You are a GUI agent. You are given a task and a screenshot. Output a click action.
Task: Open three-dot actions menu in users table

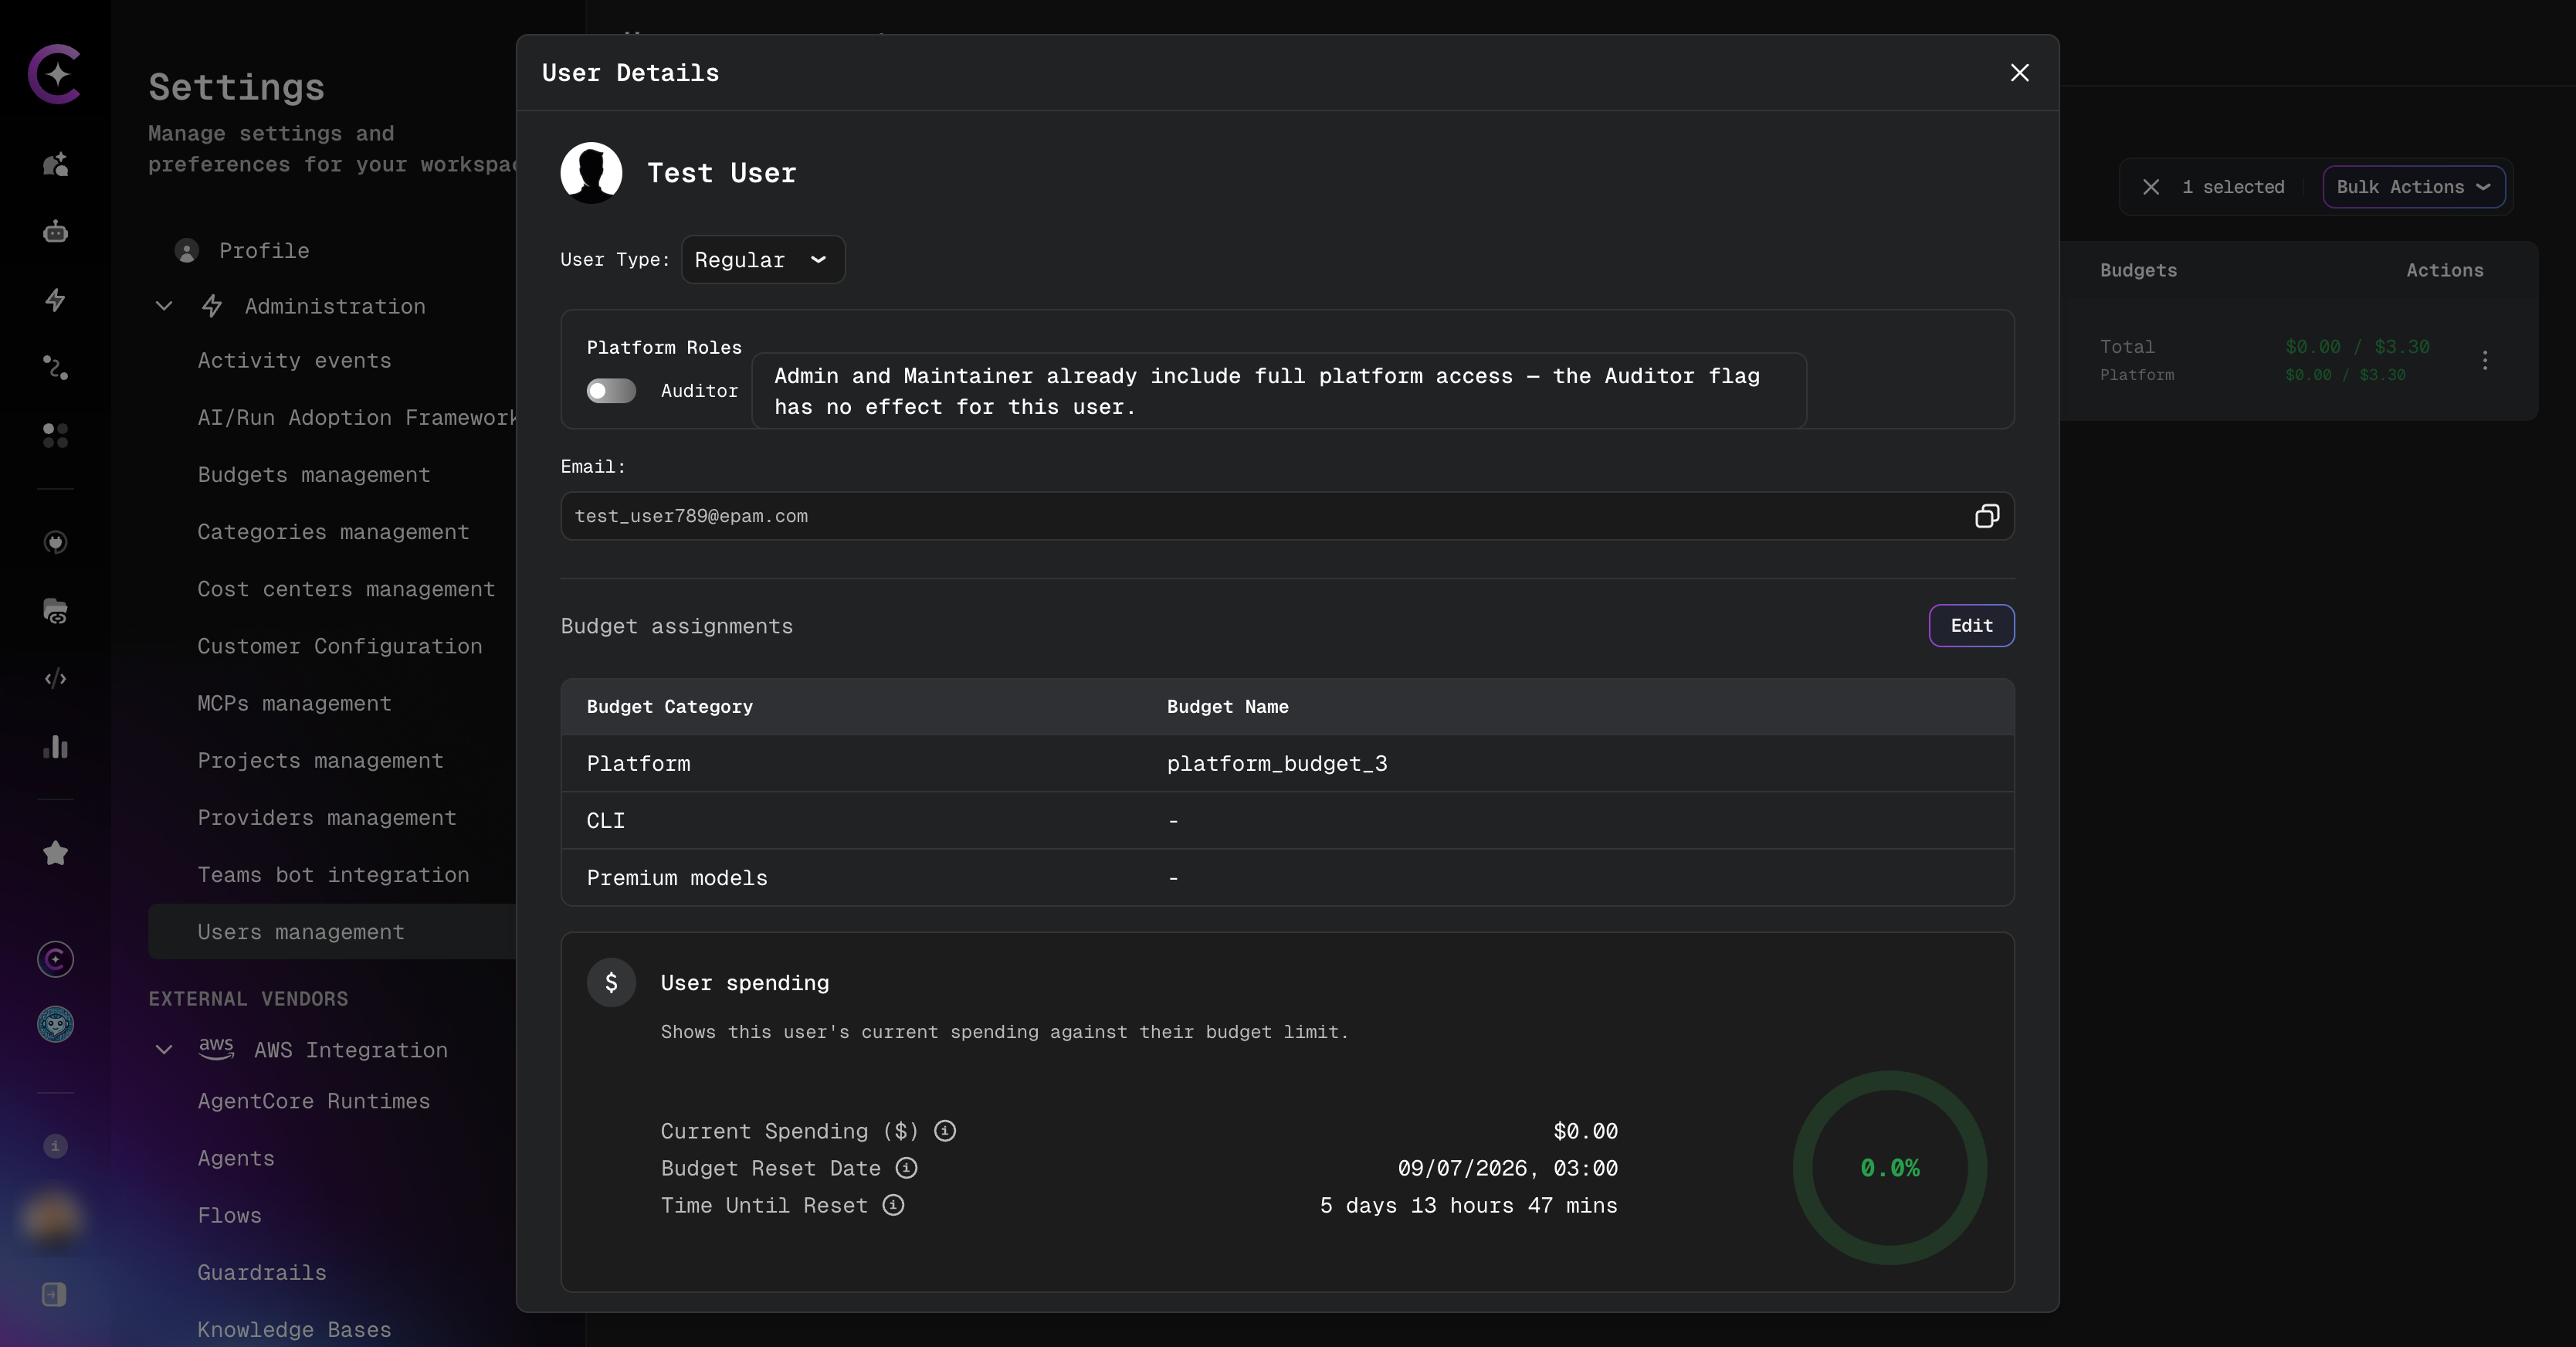pos(2484,360)
